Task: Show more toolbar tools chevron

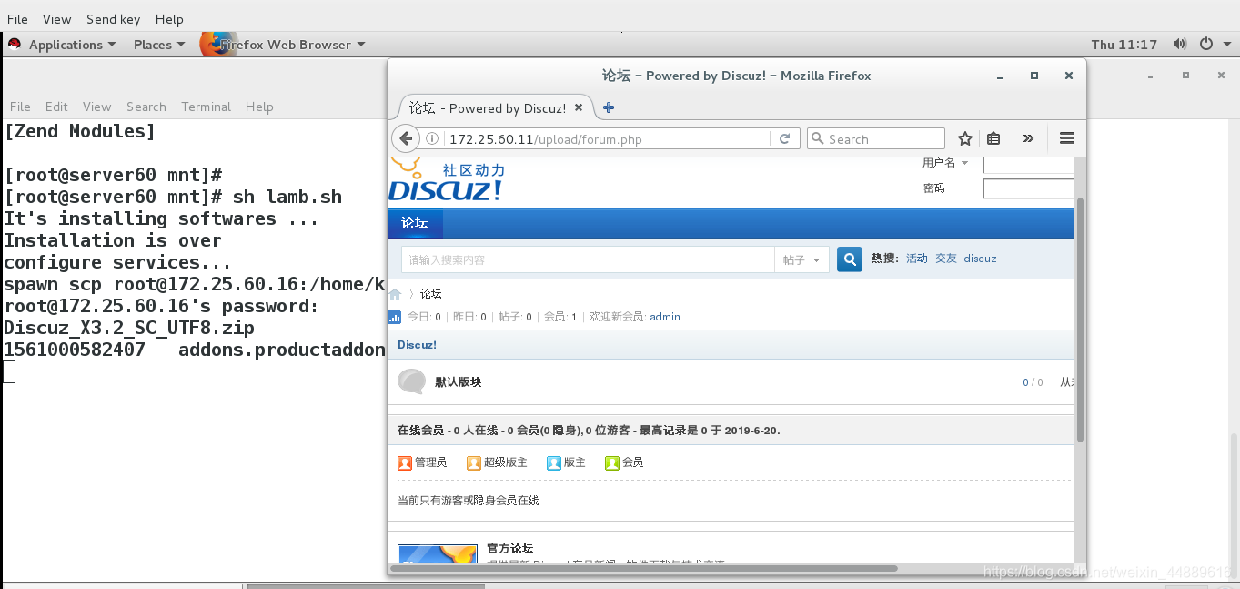Action: point(1028,138)
